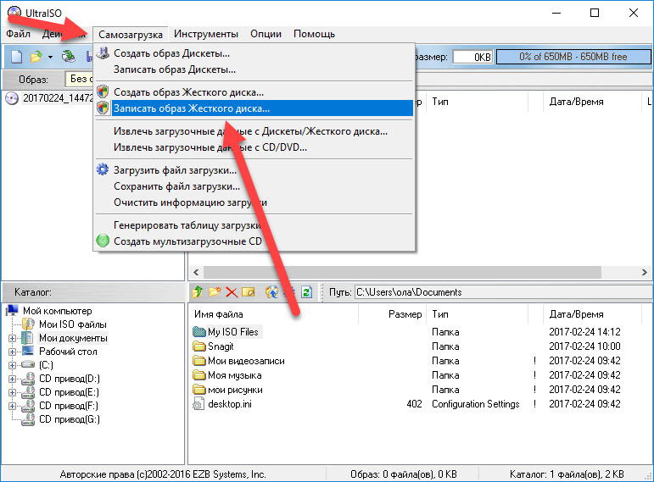Choose Создать образ Дискеты menu entry
654x482 pixels.
(254, 53)
